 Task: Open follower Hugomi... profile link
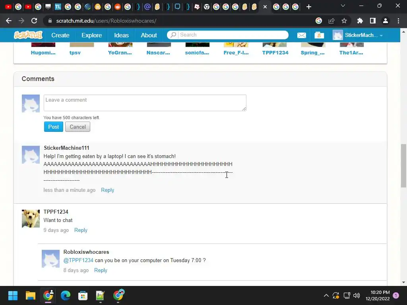43,53
